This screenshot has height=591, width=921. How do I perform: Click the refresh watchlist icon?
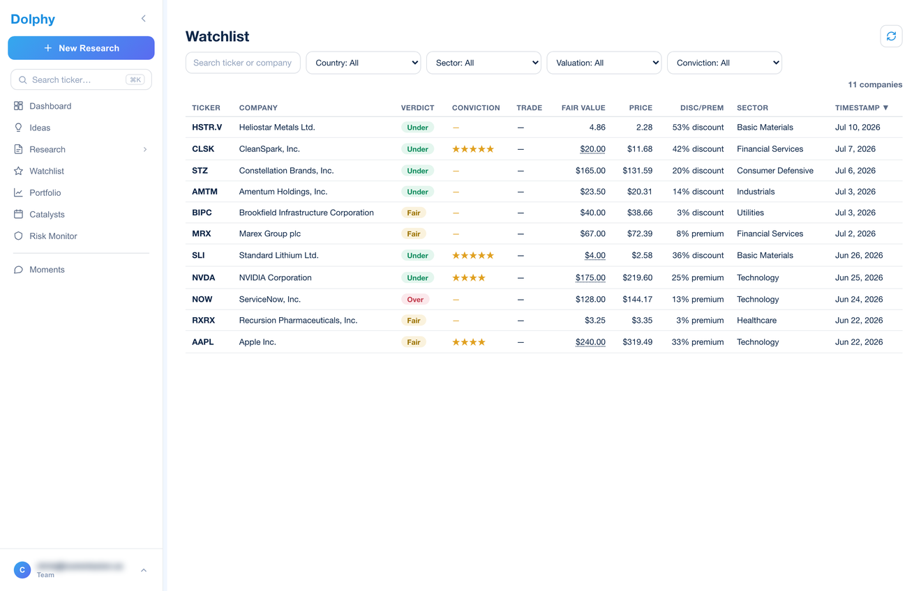pyautogui.click(x=891, y=36)
